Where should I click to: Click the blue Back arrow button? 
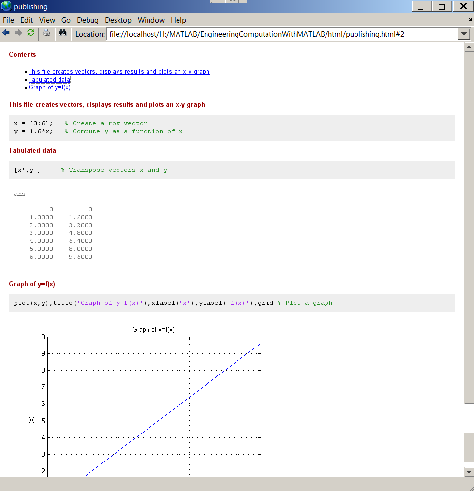coord(6,33)
